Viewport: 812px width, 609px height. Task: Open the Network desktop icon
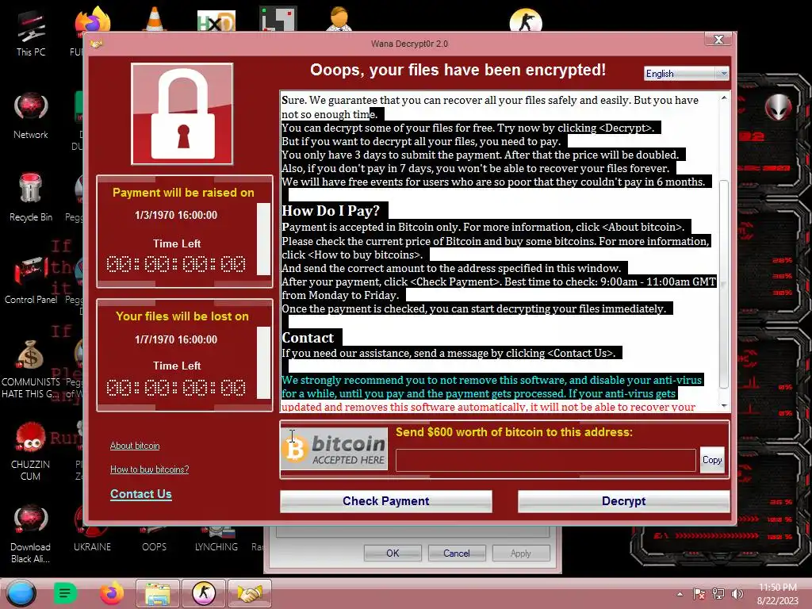click(31, 116)
